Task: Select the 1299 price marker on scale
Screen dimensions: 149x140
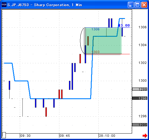Action: pyautogui.click(x=140, y=89)
